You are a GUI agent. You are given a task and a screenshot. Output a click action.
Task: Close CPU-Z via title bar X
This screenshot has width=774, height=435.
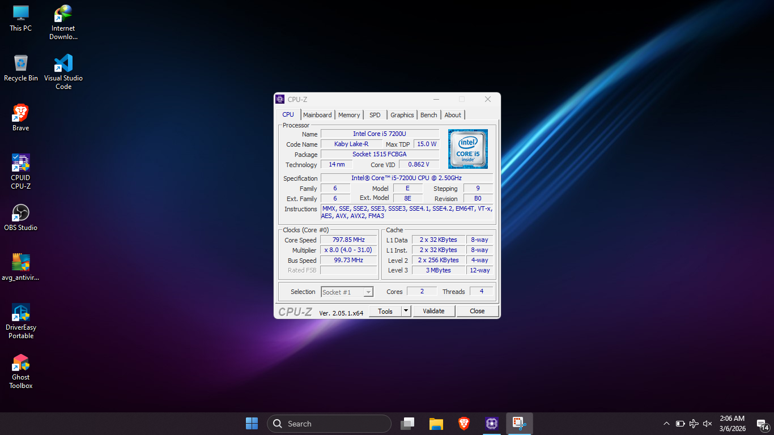[x=488, y=99]
